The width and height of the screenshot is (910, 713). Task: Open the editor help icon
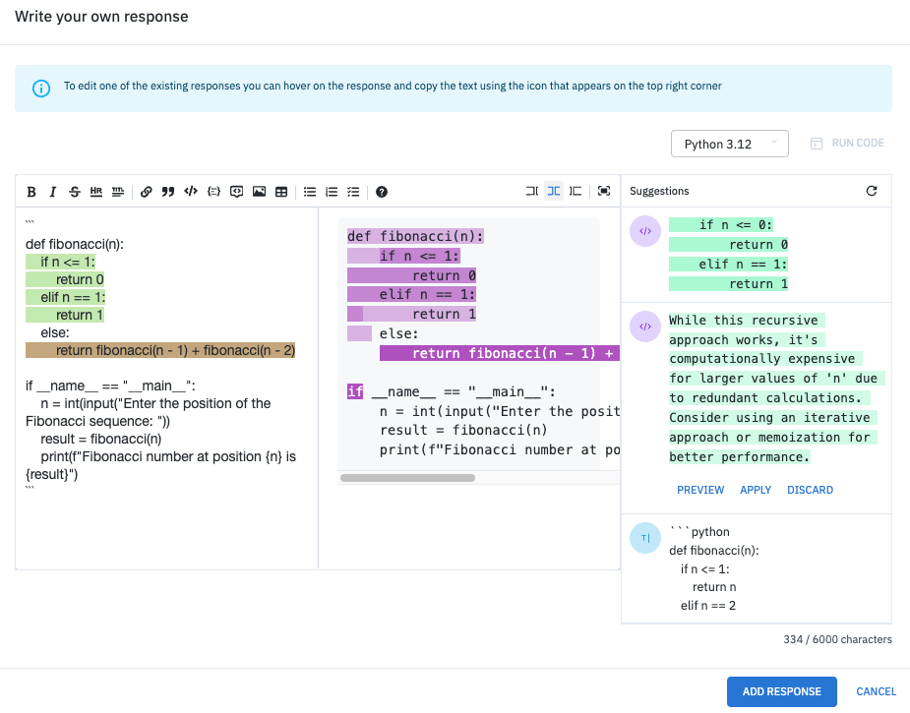click(382, 192)
